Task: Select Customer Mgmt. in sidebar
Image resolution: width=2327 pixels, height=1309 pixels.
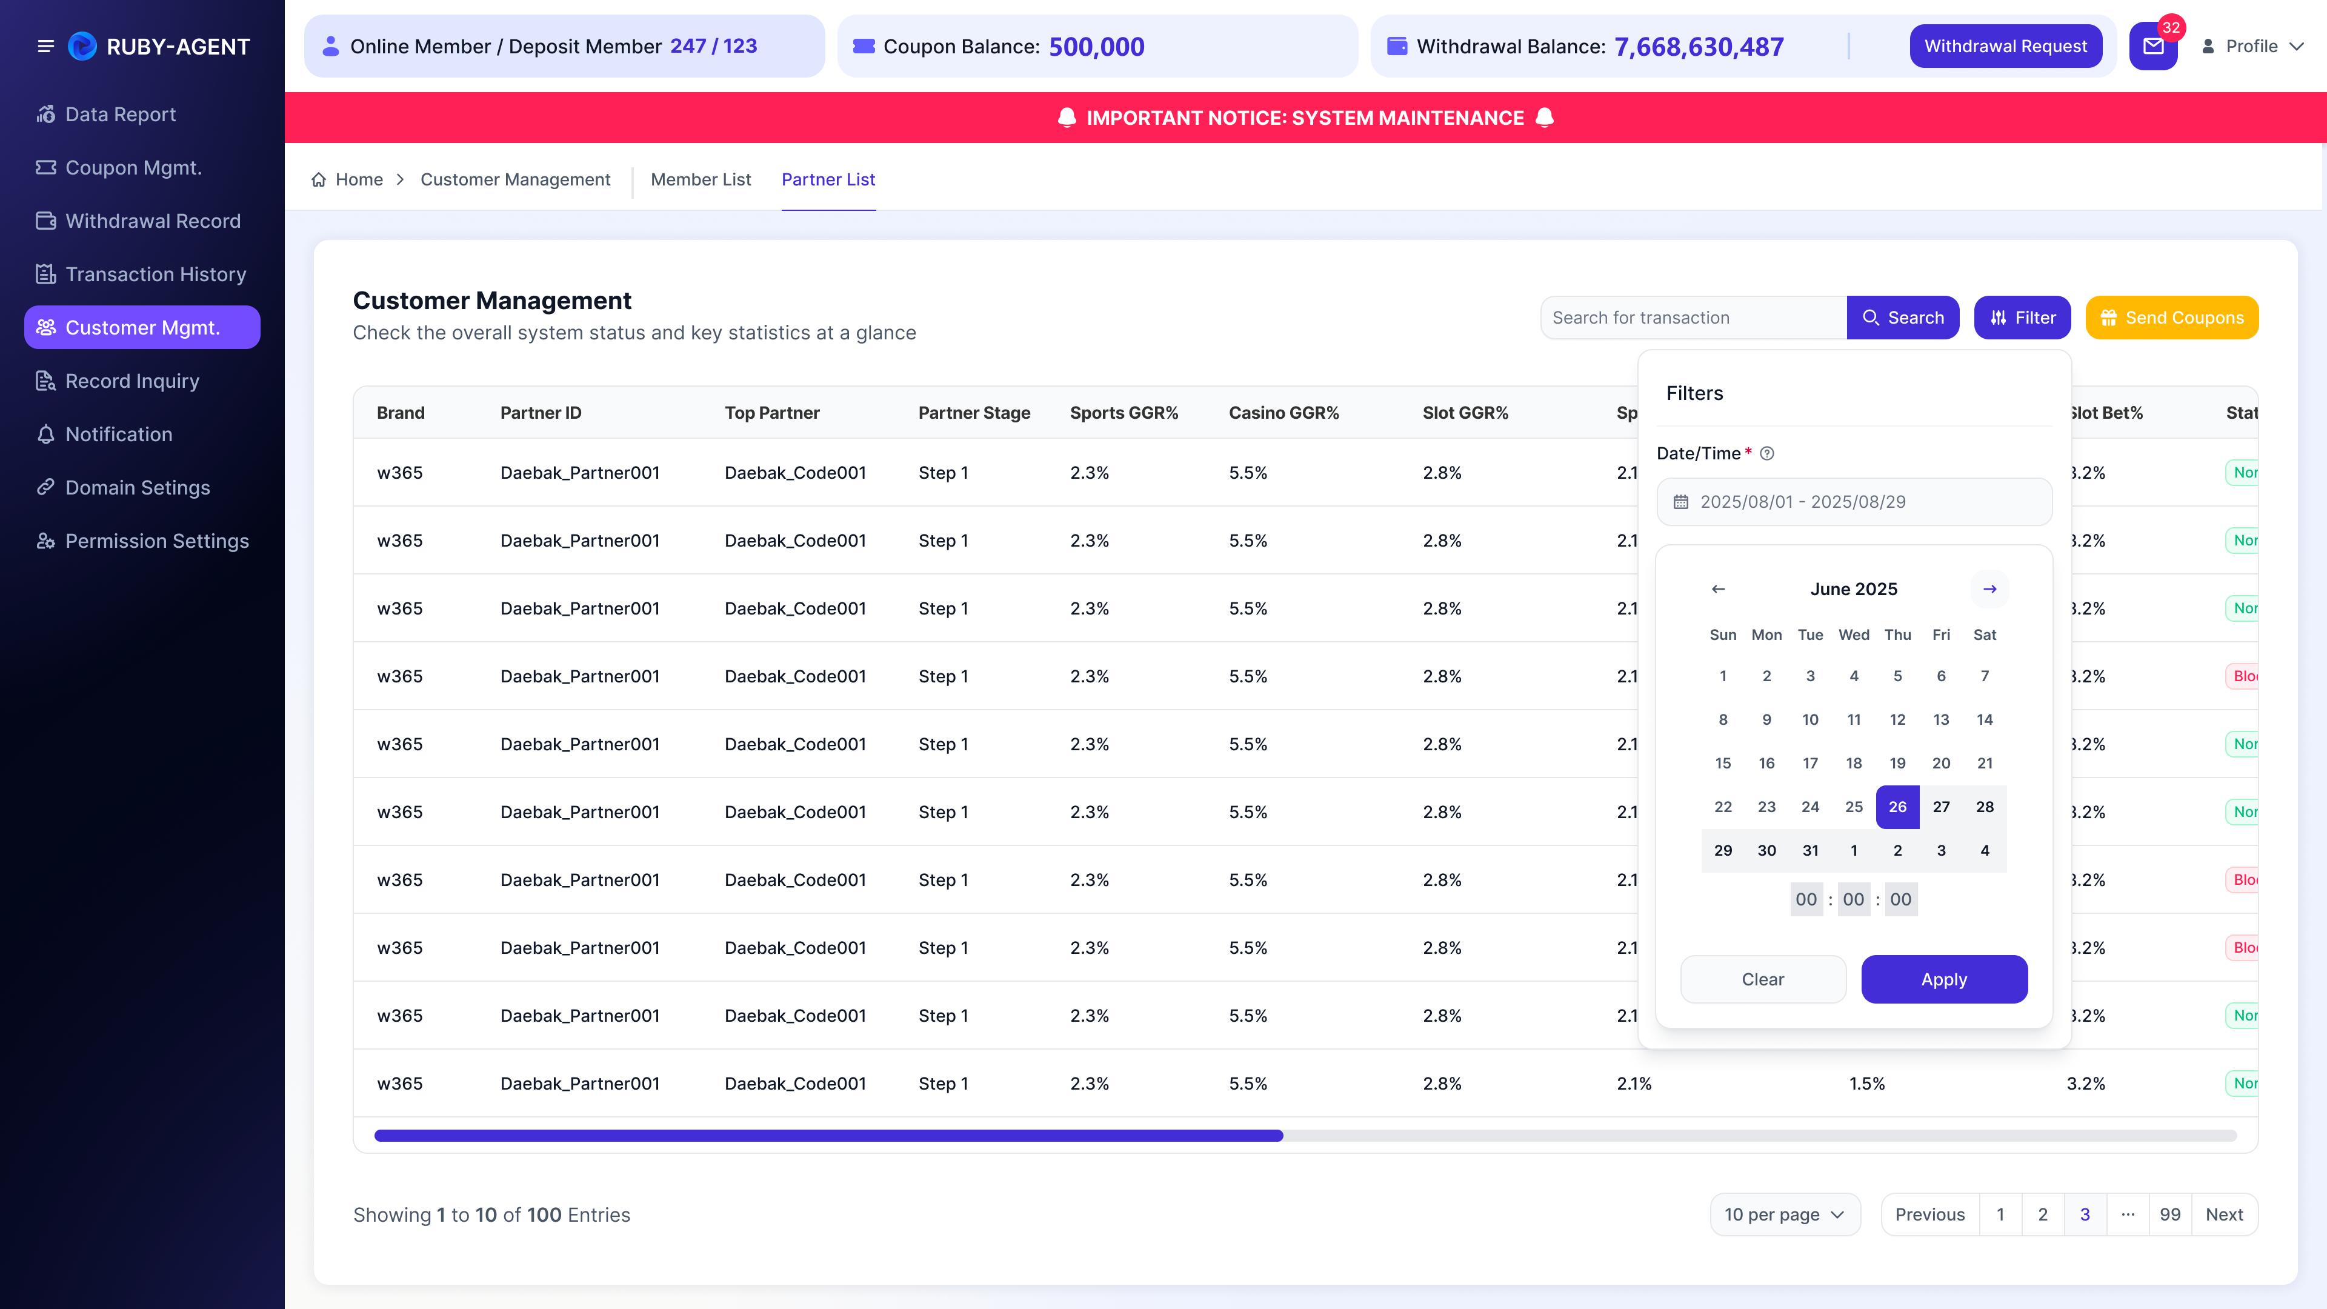Action: click(x=142, y=328)
